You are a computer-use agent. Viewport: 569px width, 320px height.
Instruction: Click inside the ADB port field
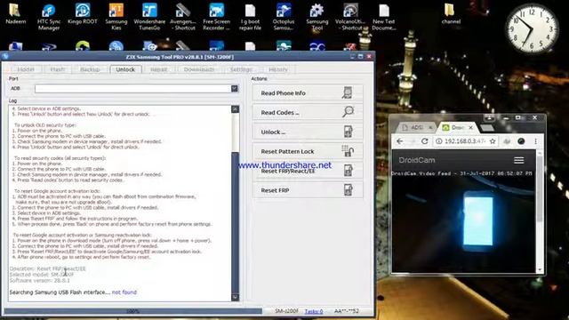(x=132, y=89)
